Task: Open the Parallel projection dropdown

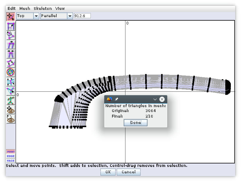Action: [57, 16]
